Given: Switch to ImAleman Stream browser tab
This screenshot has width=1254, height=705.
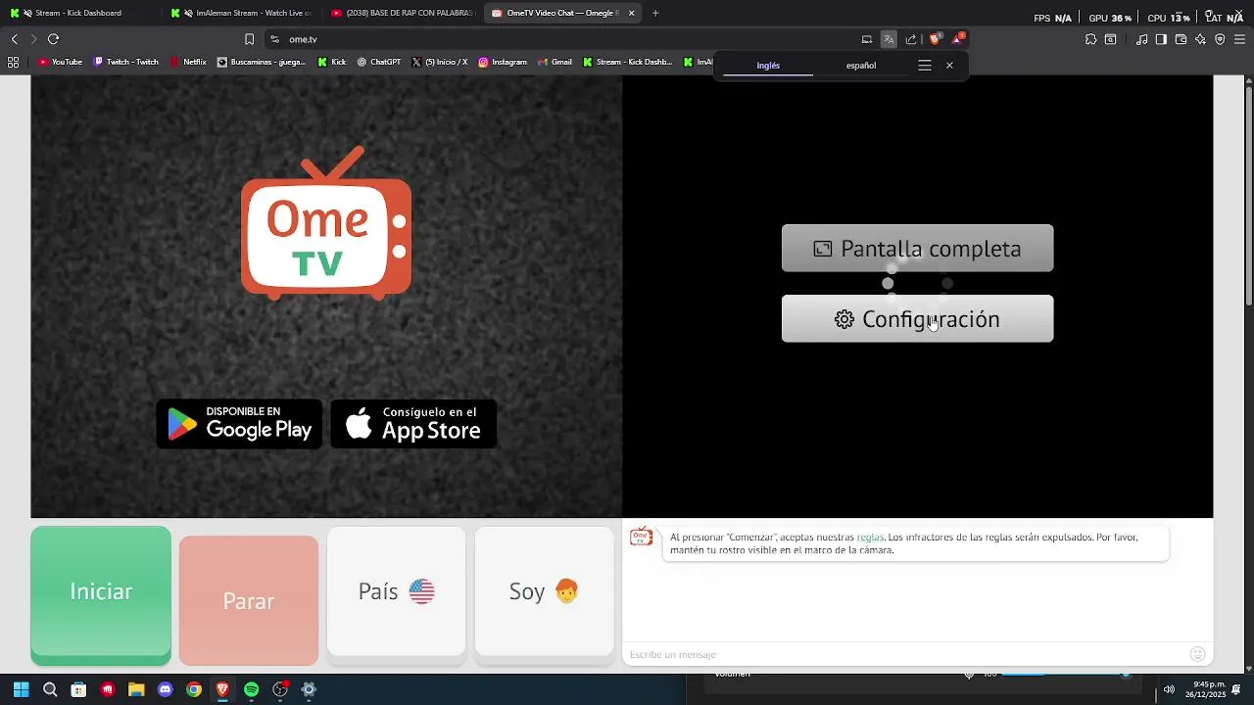Looking at the screenshot, I should tap(242, 13).
